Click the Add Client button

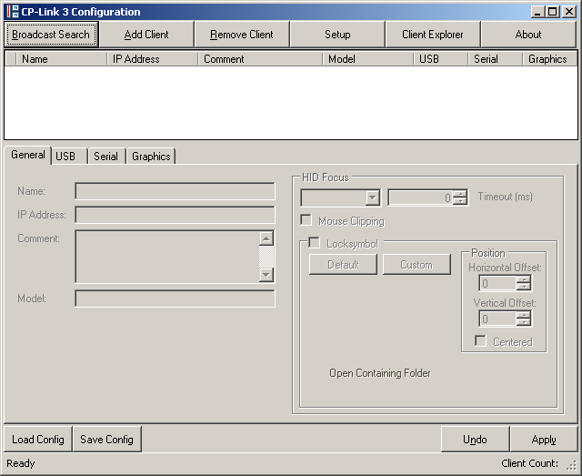click(146, 35)
